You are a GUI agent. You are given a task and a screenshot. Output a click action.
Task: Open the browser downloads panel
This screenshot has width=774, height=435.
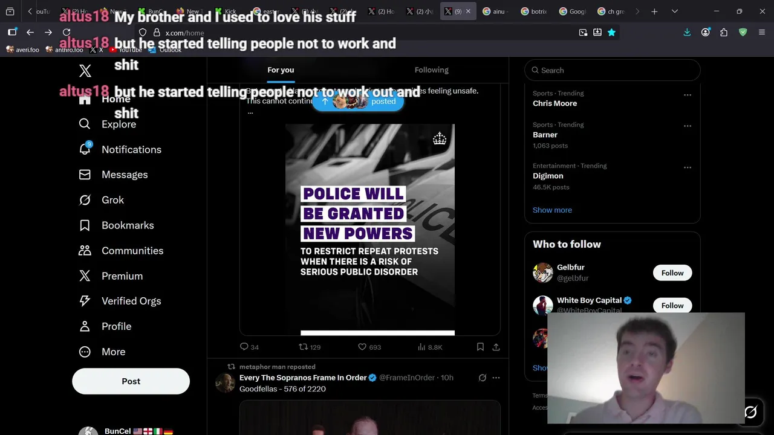point(687,33)
